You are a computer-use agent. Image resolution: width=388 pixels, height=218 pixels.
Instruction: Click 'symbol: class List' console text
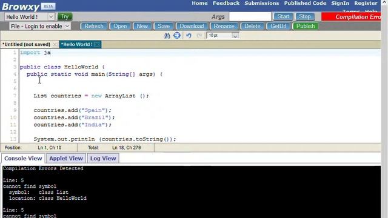click(39, 193)
